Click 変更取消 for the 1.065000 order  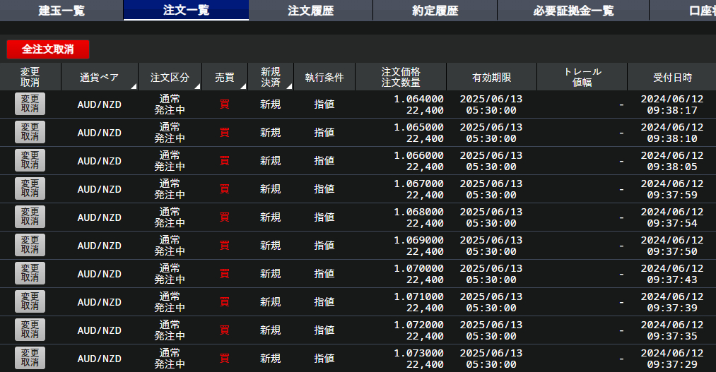point(30,132)
